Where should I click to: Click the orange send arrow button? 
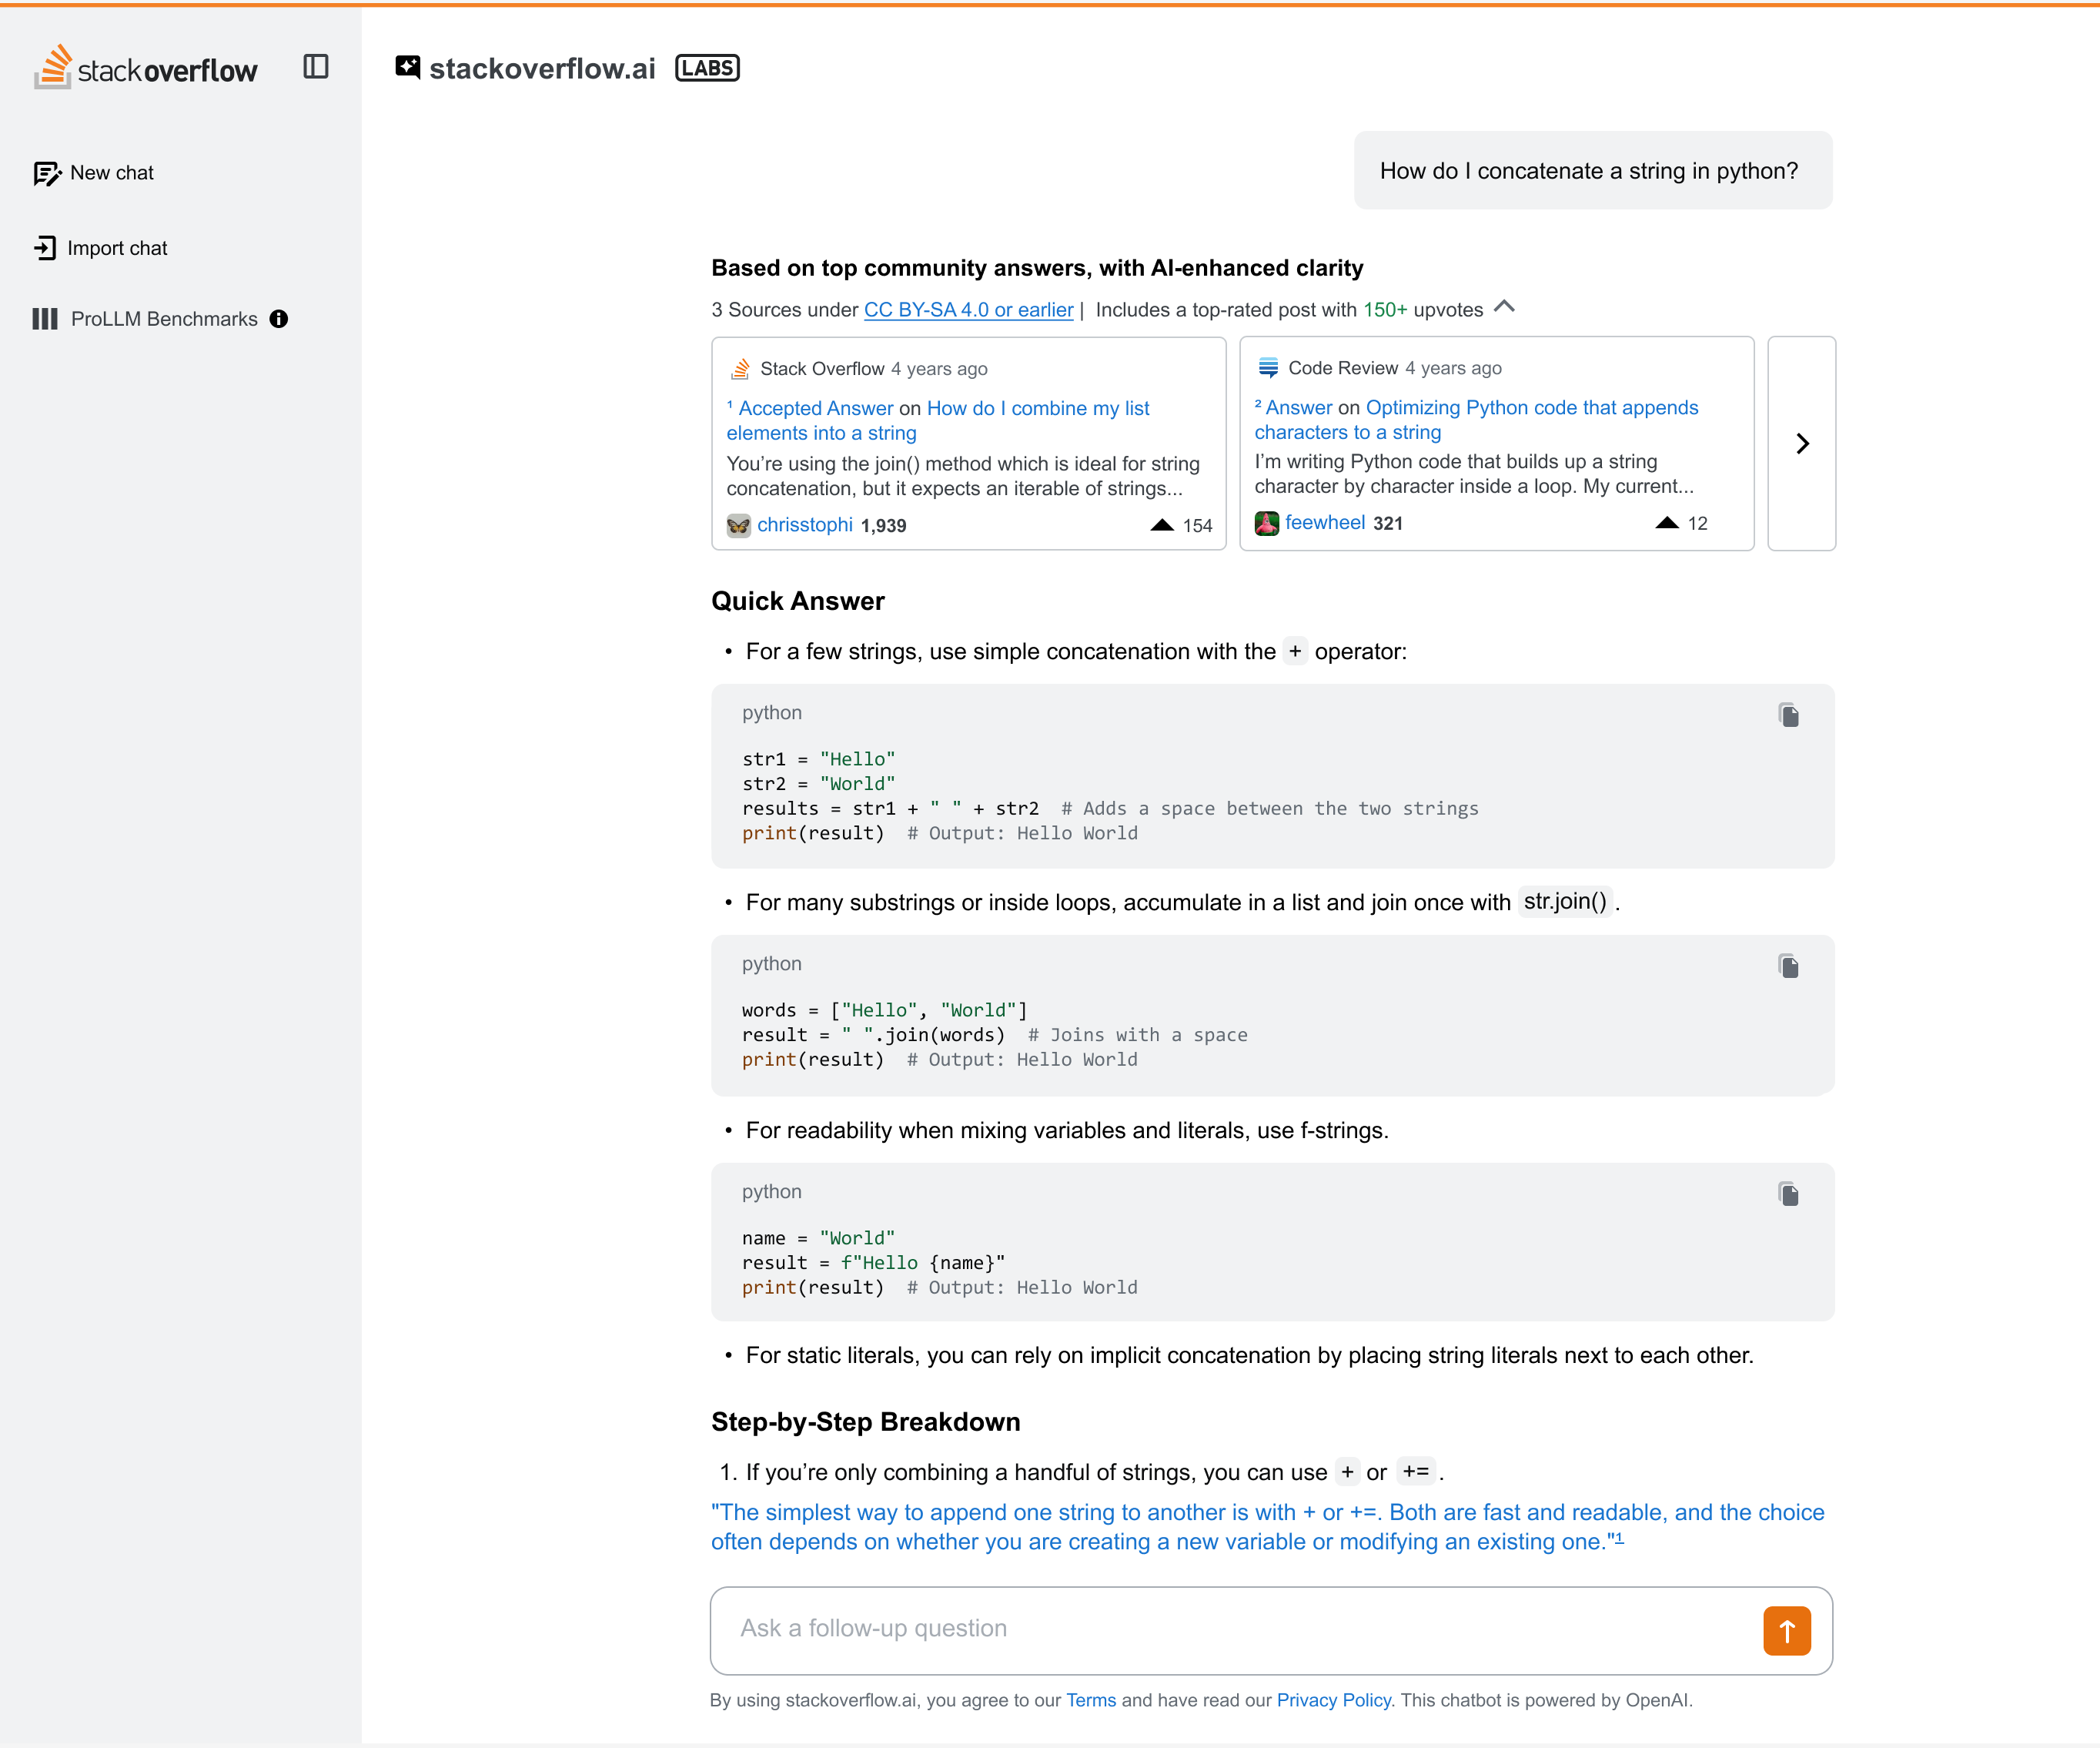tap(1786, 1631)
